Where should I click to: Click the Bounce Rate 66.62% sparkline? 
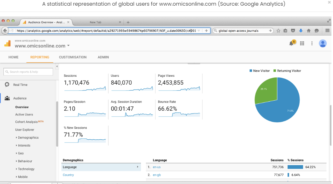tap(179, 114)
